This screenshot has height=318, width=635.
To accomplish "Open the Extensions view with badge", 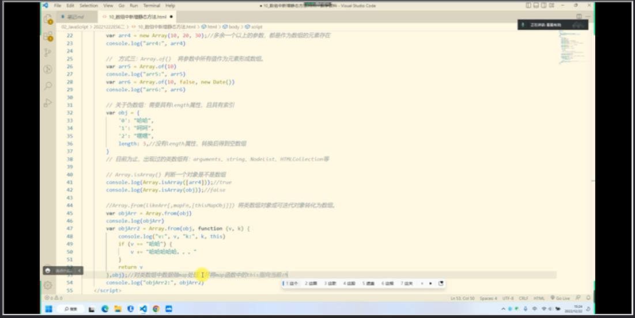I will coord(48,36).
